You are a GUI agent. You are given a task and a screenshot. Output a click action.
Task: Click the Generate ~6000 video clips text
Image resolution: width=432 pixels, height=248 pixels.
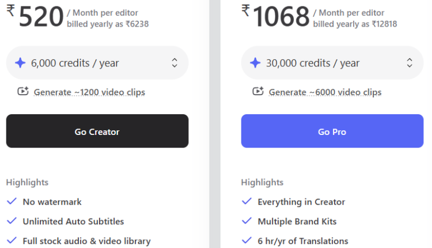325,92
